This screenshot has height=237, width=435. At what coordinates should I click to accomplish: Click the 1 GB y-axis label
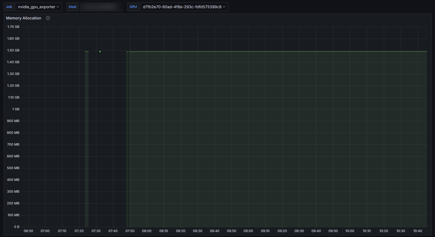[x=16, y=109]
